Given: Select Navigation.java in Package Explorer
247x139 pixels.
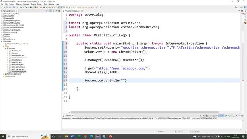Looking at the screenshot, I should (x=17, y=60).
